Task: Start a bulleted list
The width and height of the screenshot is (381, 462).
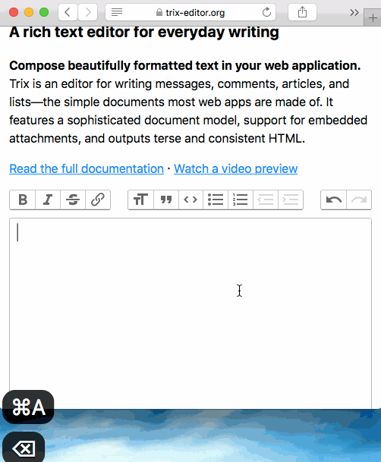Action: (x=216, y=200)
